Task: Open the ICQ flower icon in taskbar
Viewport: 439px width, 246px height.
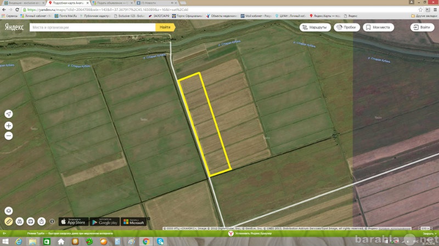Action: pyautogui.click(x=89, y=241)
